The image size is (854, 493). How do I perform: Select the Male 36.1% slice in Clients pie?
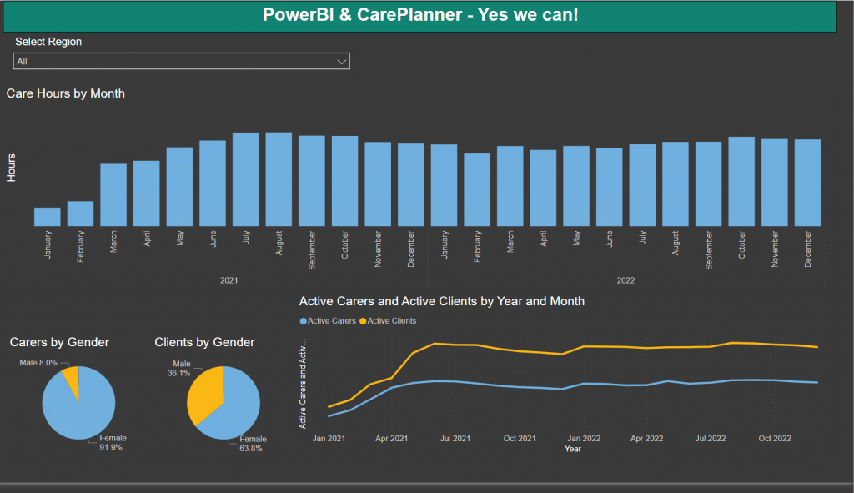pyautogui.click(x=204, y=395)
